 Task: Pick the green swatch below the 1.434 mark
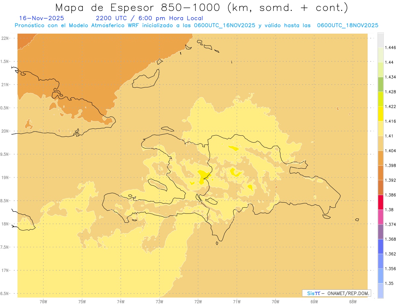[x=380, y=84]
